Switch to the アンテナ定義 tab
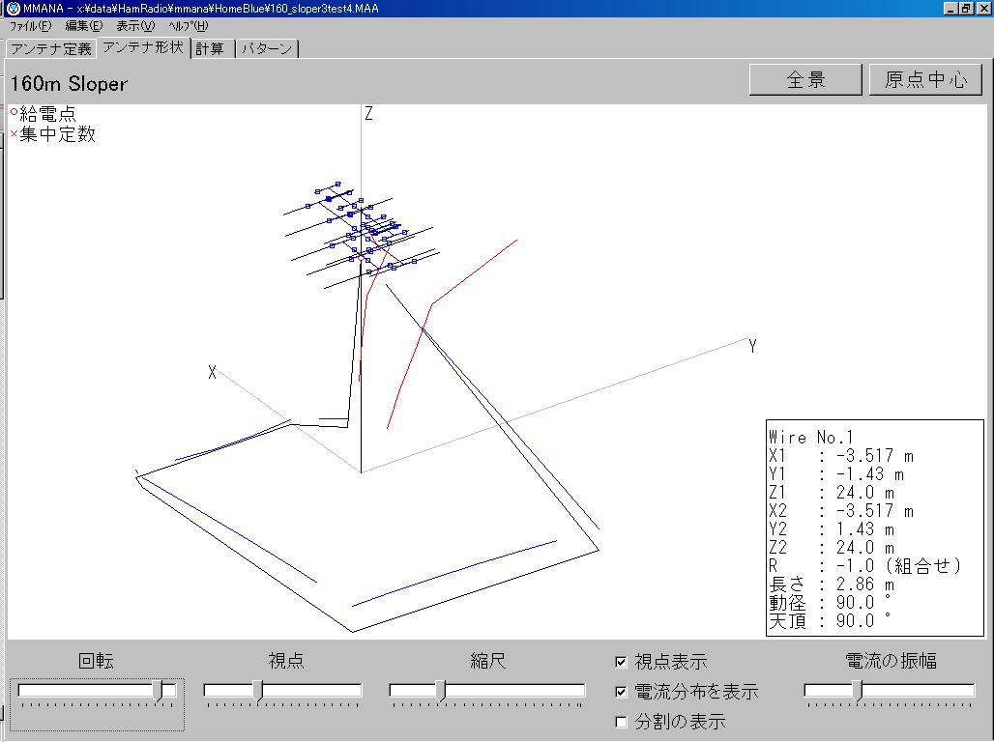Viewport: 994px width, 742px height. point(50,48)
